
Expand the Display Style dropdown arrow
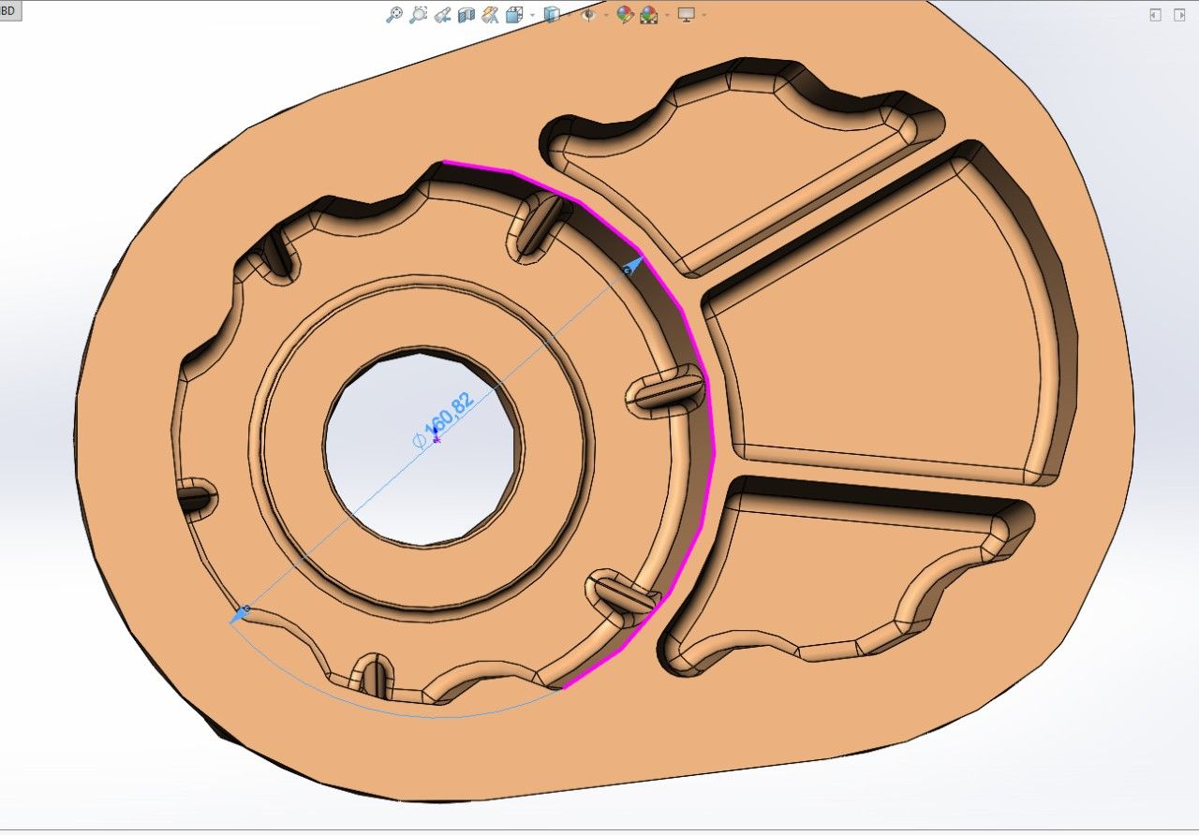[x=569, y=15]
